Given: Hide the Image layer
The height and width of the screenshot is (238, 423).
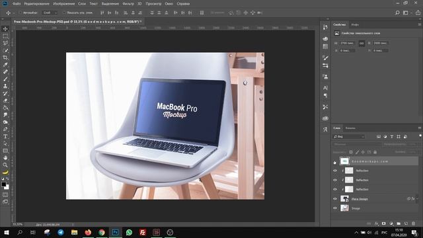Looking at the screenshot, I should click(x=335, y=208).
